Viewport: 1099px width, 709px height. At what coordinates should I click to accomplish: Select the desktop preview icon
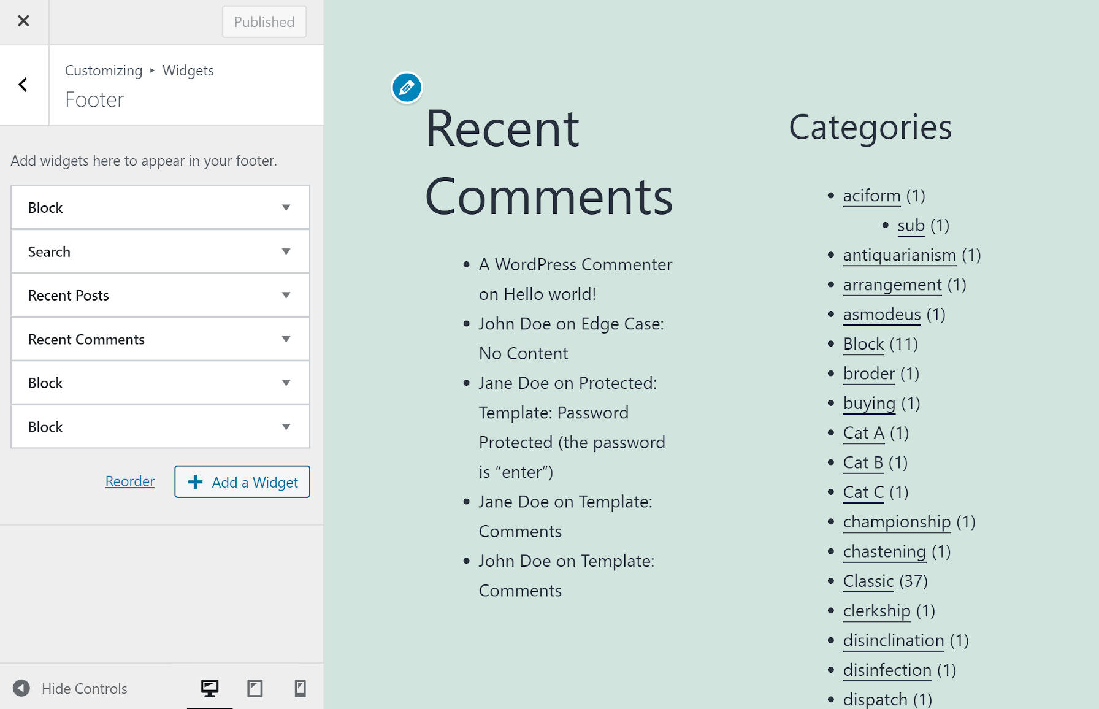click(x=210, y=688)
